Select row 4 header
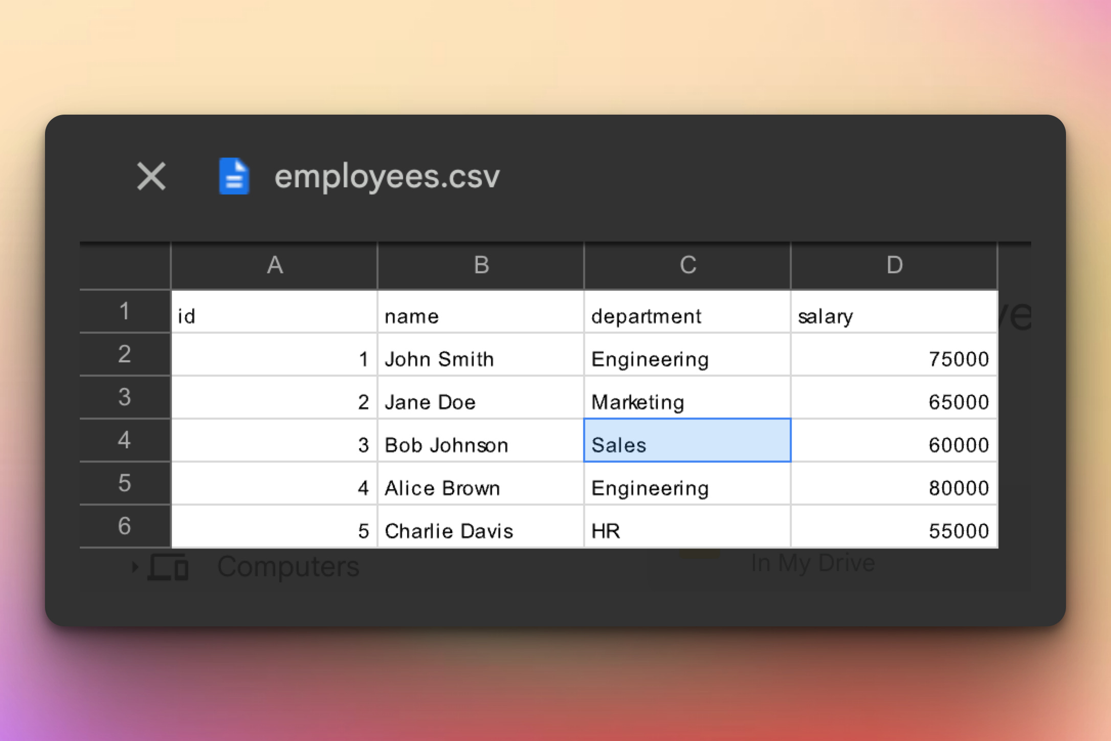Viewport: 1111px width, 741px height. (x=125, y=440)
